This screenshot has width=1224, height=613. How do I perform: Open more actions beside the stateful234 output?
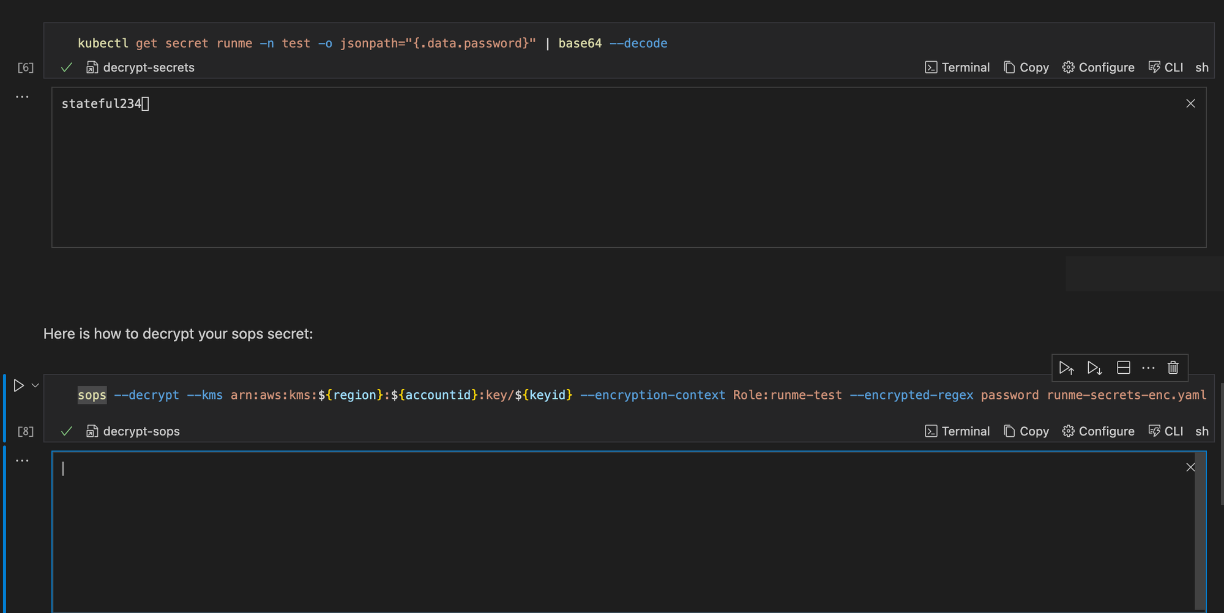click(x=22, y=96)
